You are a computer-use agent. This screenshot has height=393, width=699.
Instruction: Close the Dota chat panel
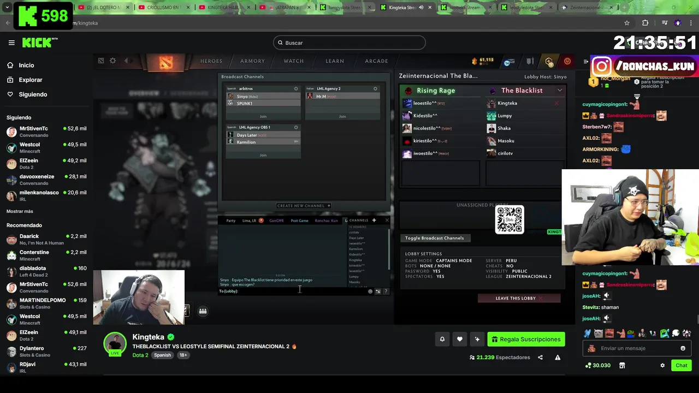387,220
